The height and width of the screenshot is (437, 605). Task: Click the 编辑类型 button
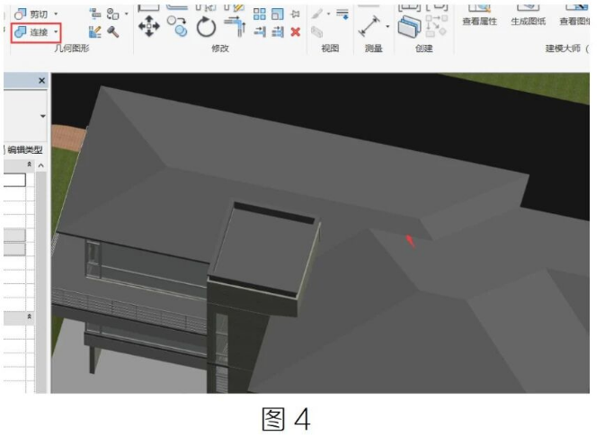pos(24,150)
